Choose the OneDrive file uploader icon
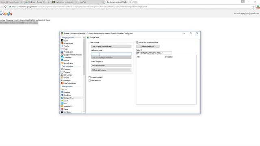260x146 pixels. point(62,95)
